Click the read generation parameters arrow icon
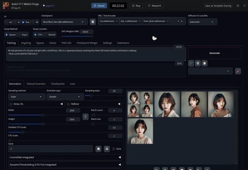 [x=191, y=63]
